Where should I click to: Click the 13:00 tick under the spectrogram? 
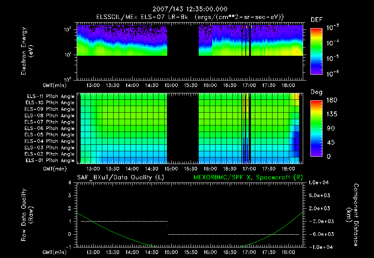point(93,85)
